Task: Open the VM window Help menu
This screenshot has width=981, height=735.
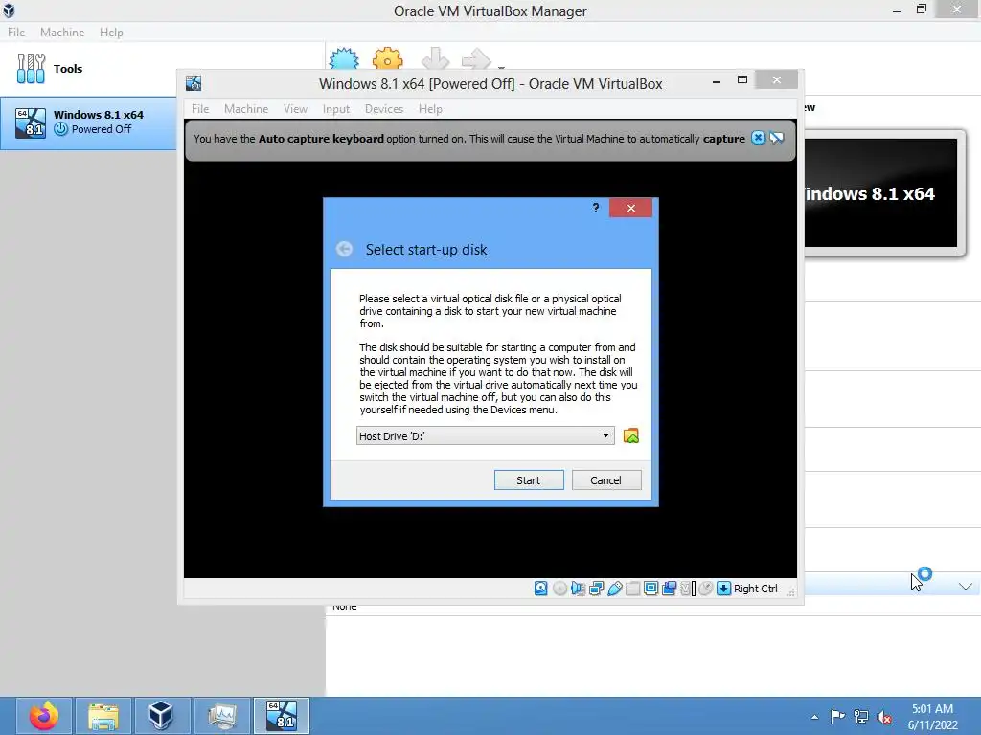Action: point(430,109)
